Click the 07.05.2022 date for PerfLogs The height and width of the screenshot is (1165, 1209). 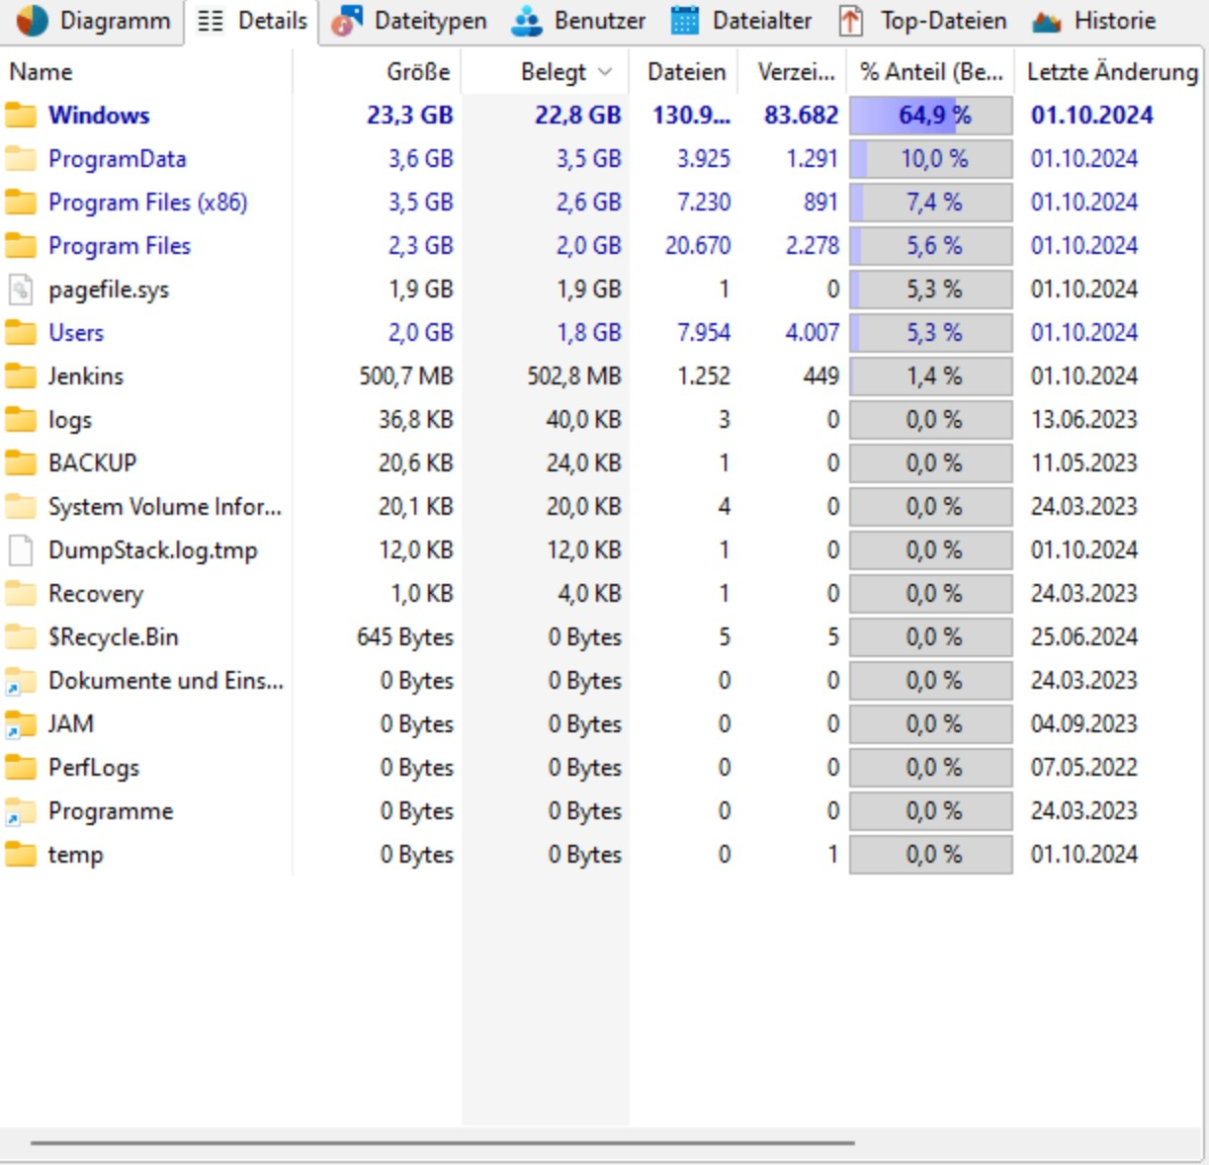pyautogui.click(x=1084, y=768)
